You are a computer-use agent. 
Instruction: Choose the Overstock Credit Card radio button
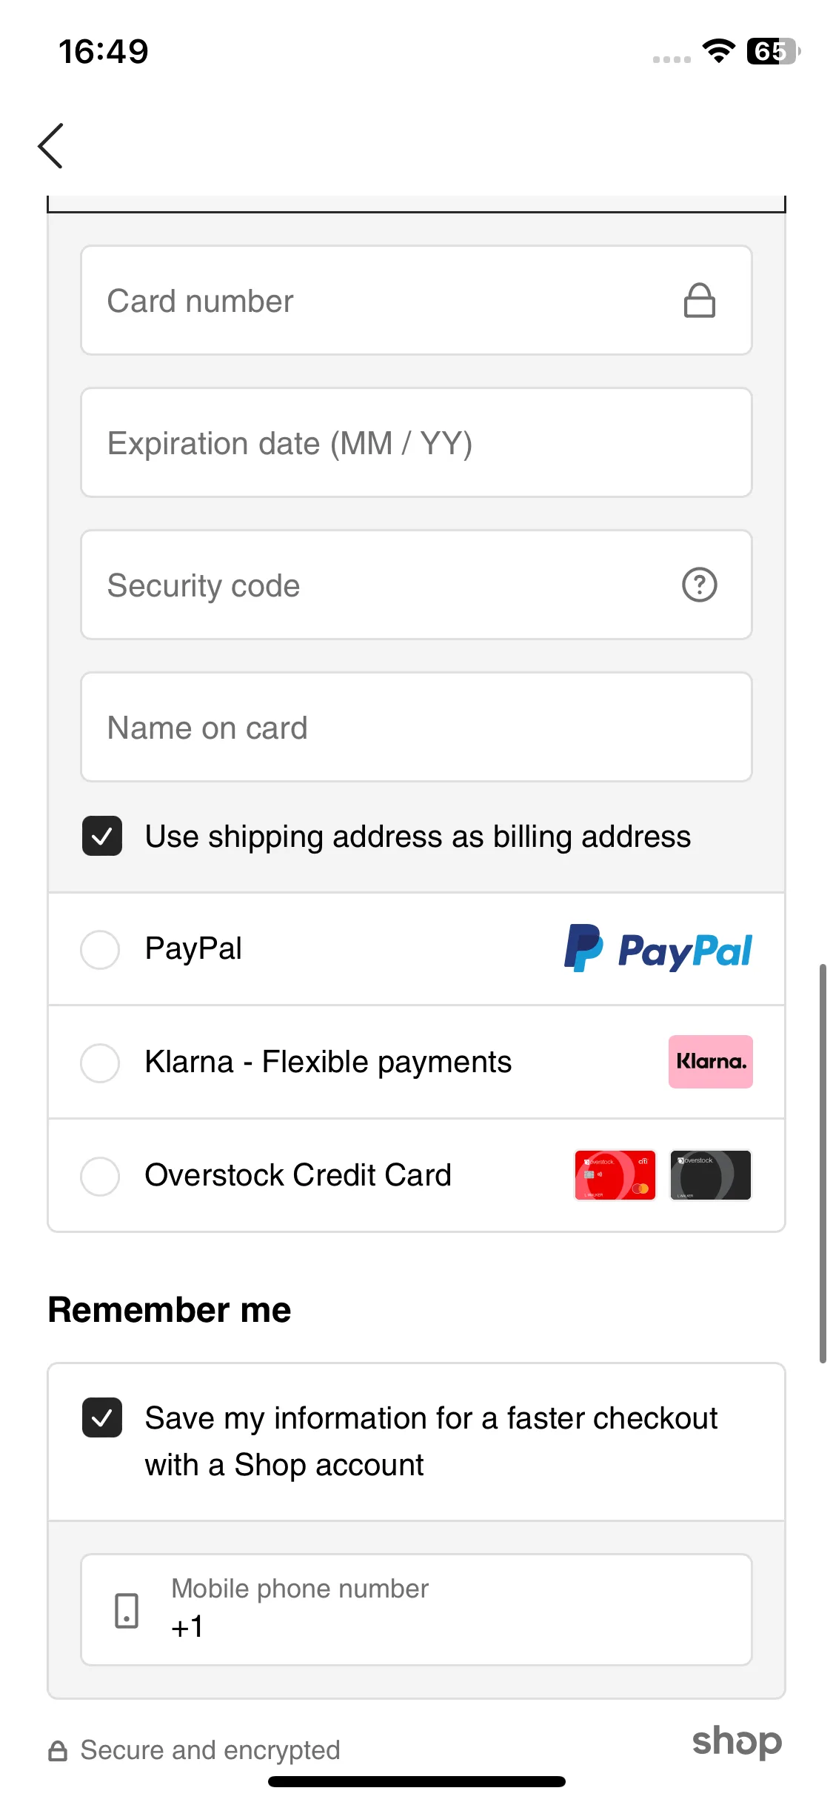click(x=100, y=1176)
